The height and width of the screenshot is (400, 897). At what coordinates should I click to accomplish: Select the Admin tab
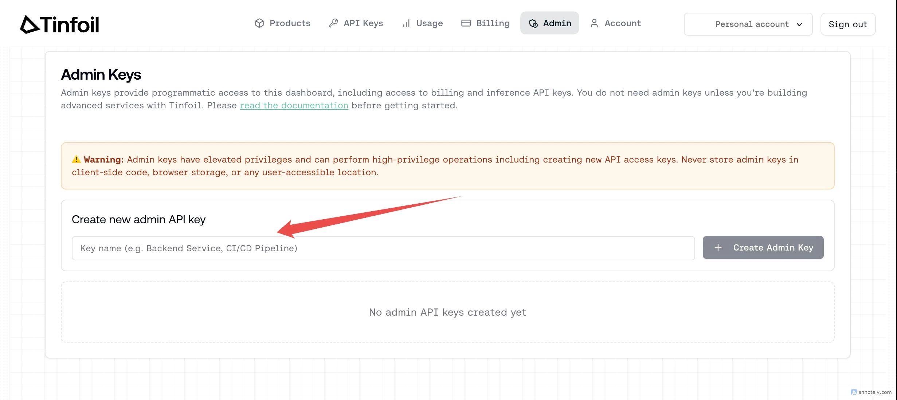coord(549,23)
